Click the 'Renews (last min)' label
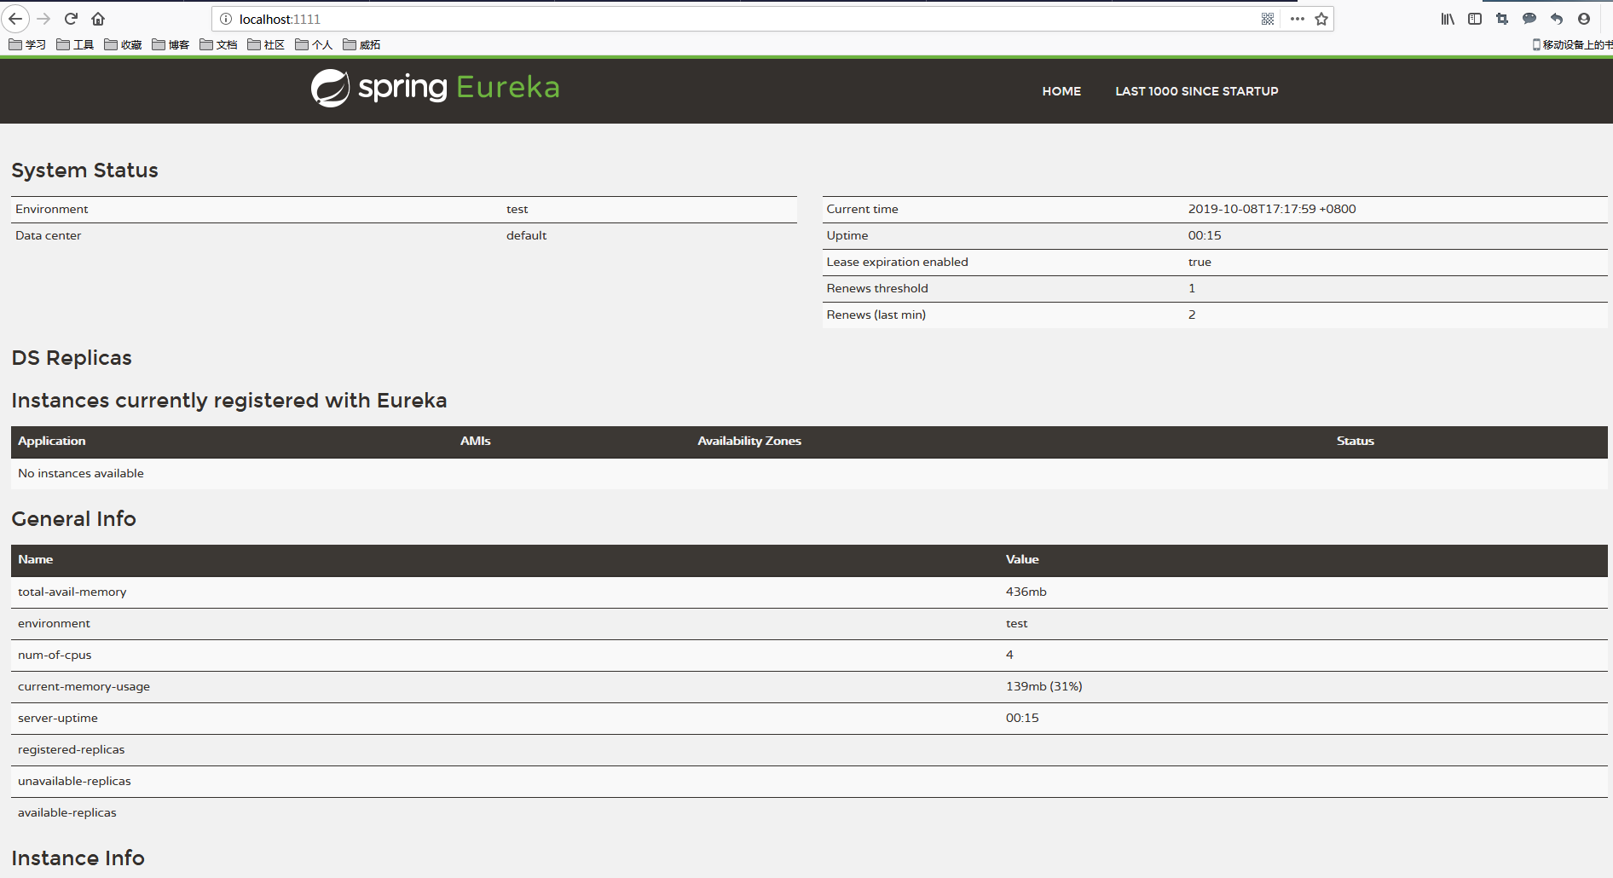This screenshot has width=1613, height=878. [876, 315]
